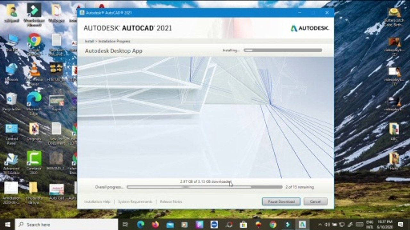410x230 pixels.
Task: Click the overall progress bar
Action: (204, 187)
